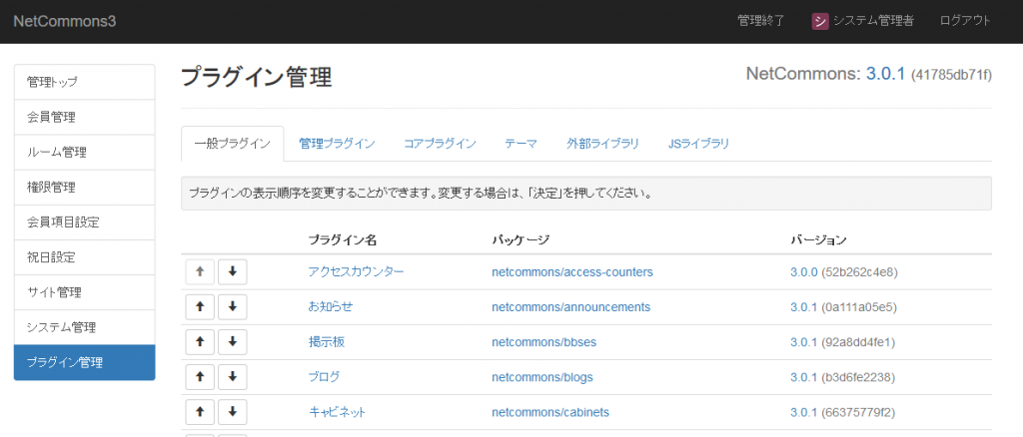
Task: Click the バージョン column header
Action: (819, 240)
